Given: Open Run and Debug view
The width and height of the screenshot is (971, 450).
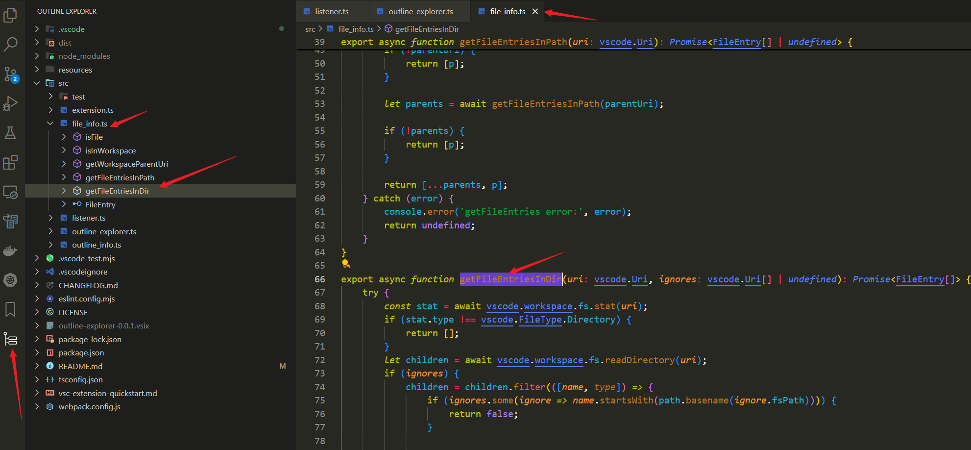Looking at the screenshot, I should tap(10, 103).
